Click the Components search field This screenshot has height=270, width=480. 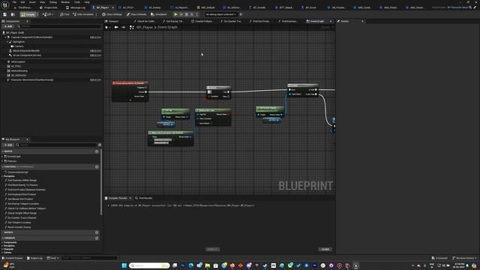tap(58, 27)
